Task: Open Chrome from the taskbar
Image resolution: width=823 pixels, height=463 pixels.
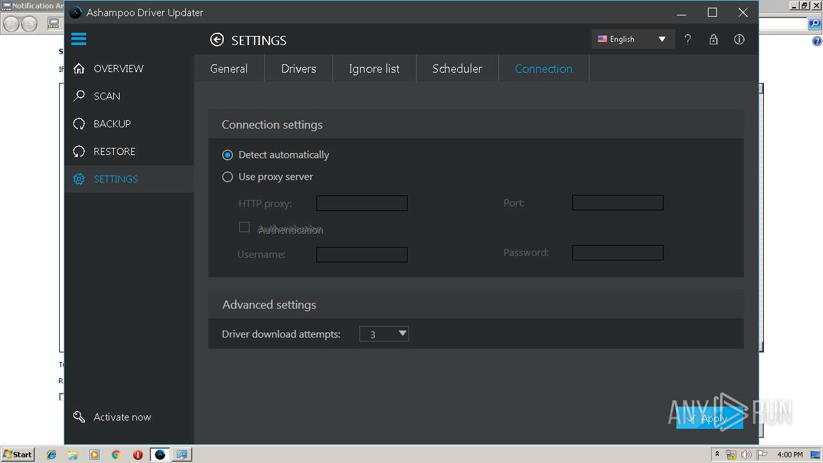Action: tap(116, 455)
